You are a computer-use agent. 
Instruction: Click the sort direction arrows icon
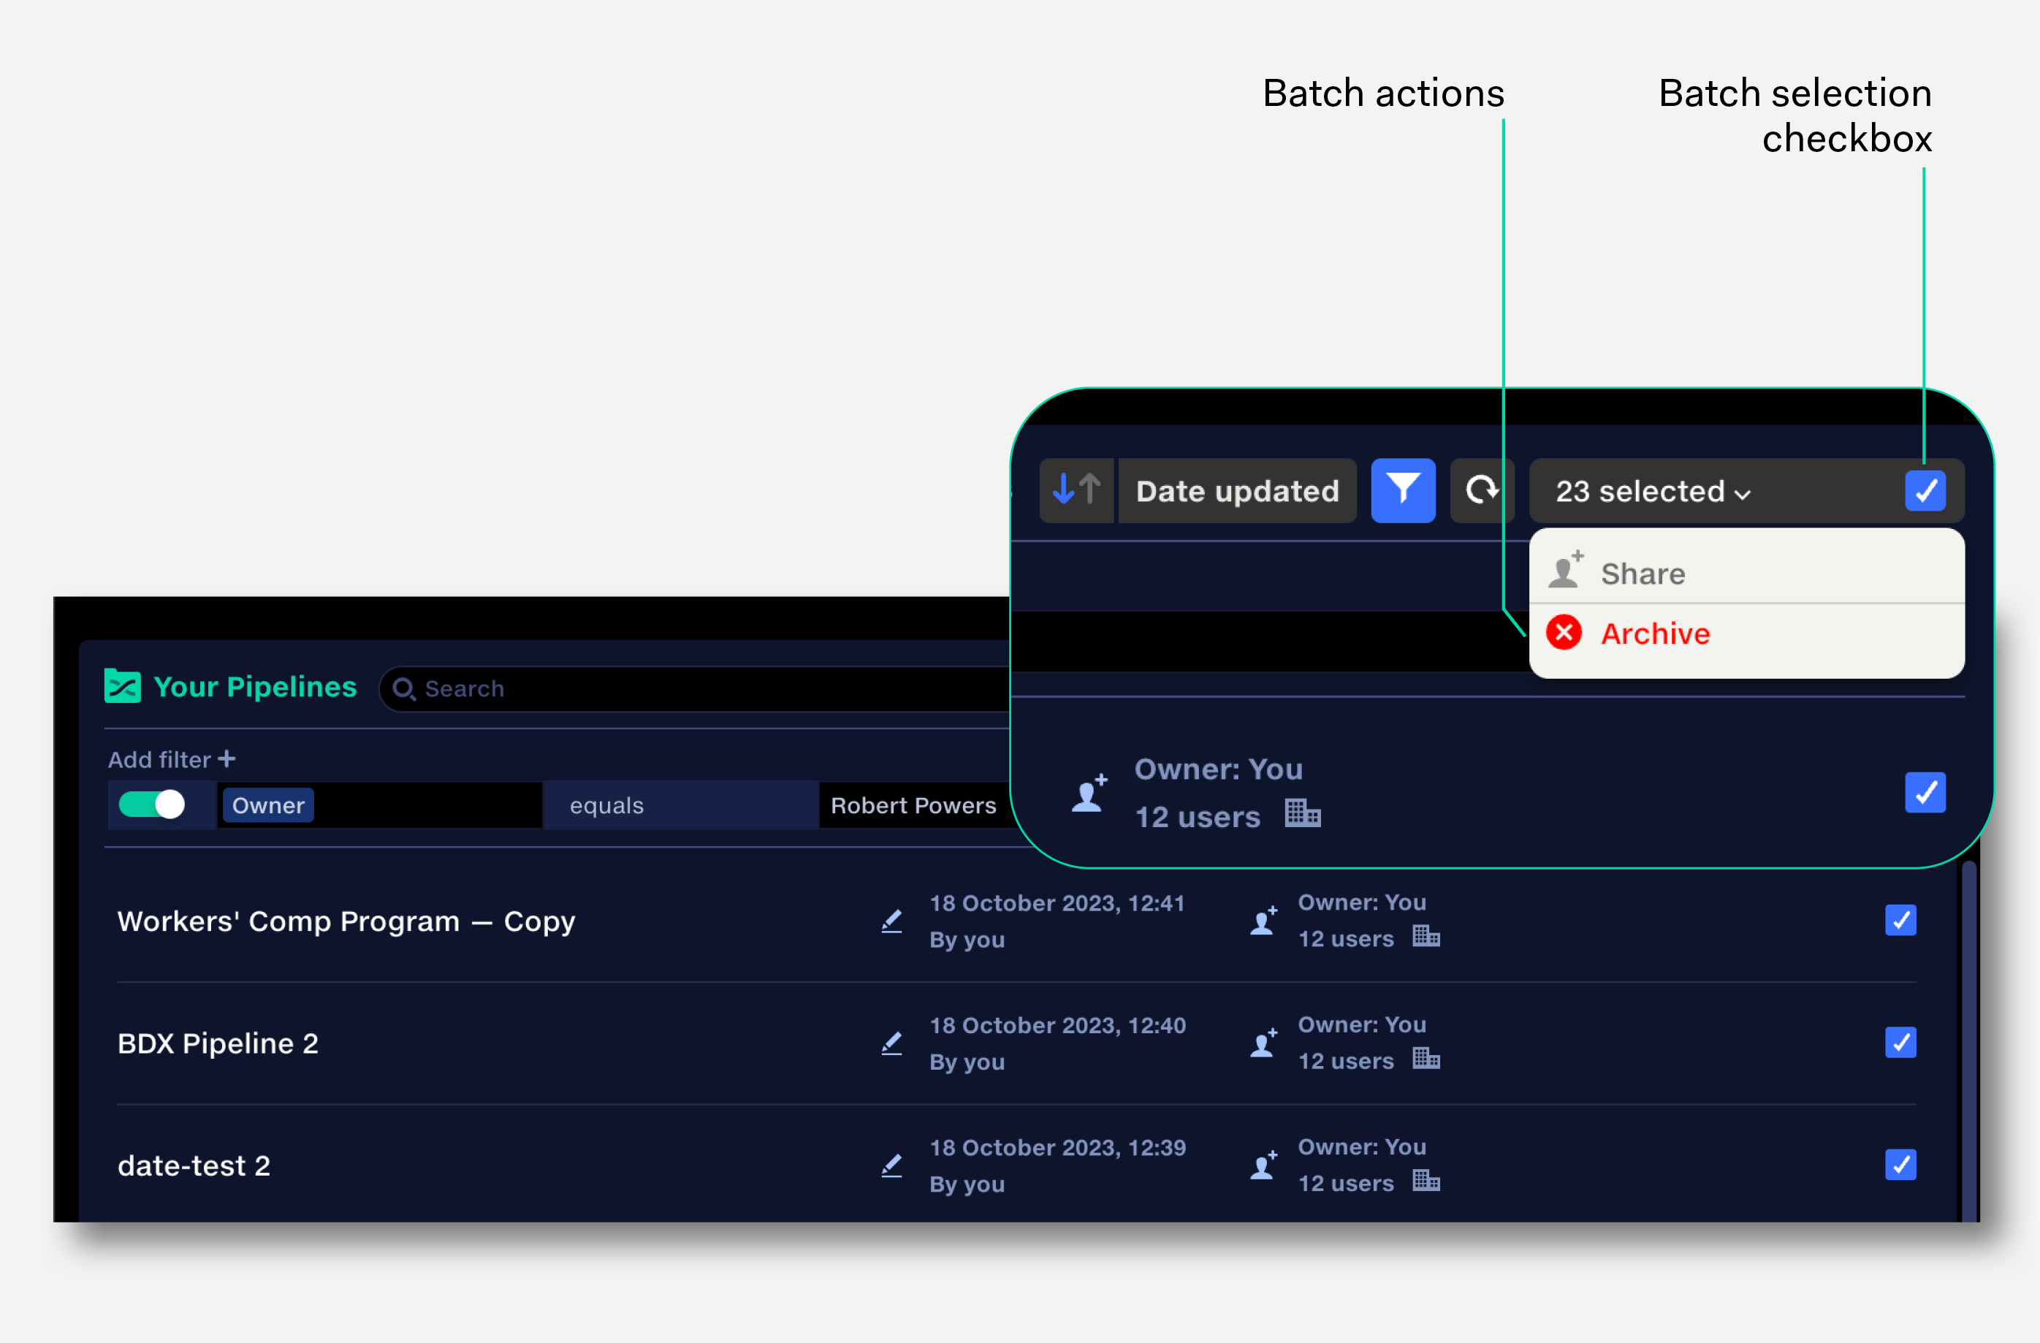[x=1076, y=490]
